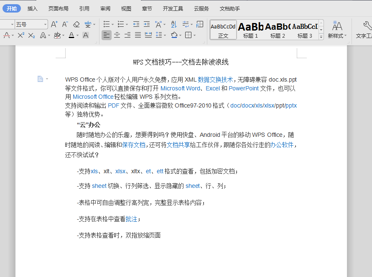
Task: Open the Chinese text layout icon
Action: pos(158,24)
